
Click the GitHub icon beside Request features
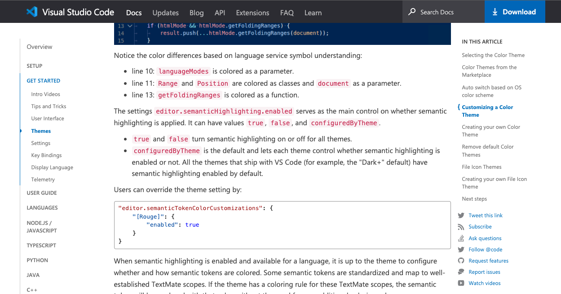coord(461,261)
